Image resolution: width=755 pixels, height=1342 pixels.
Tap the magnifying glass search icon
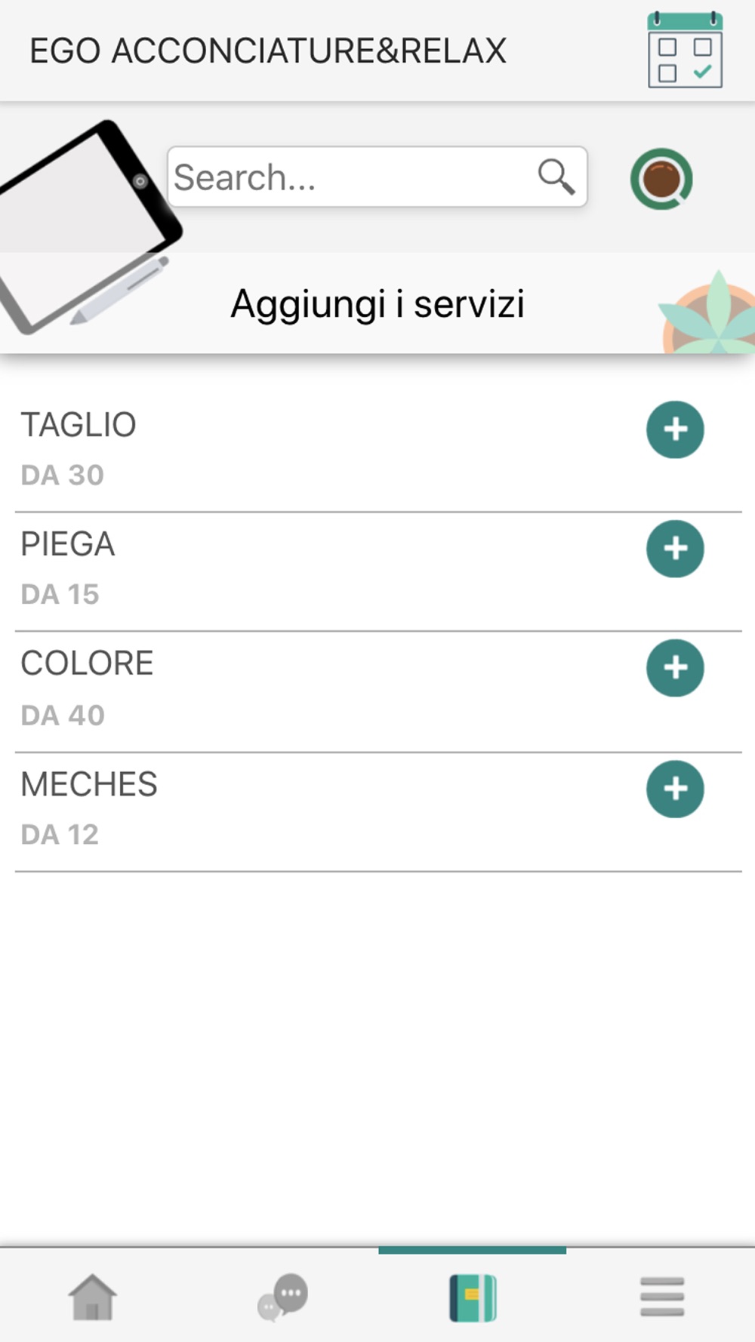[556, 177]
